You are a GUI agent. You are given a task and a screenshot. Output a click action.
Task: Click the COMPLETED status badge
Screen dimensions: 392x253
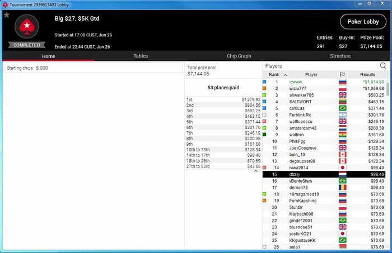click(27, 45)
